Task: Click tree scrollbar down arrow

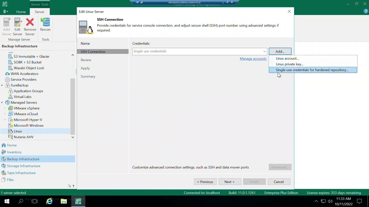Action: (73, 137)
